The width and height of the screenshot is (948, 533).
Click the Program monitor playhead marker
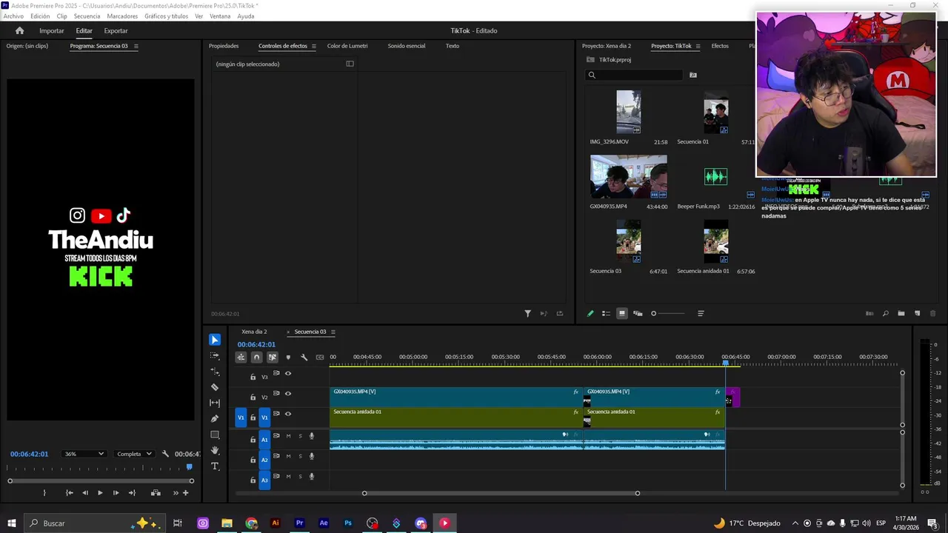[x=190, y=466]
